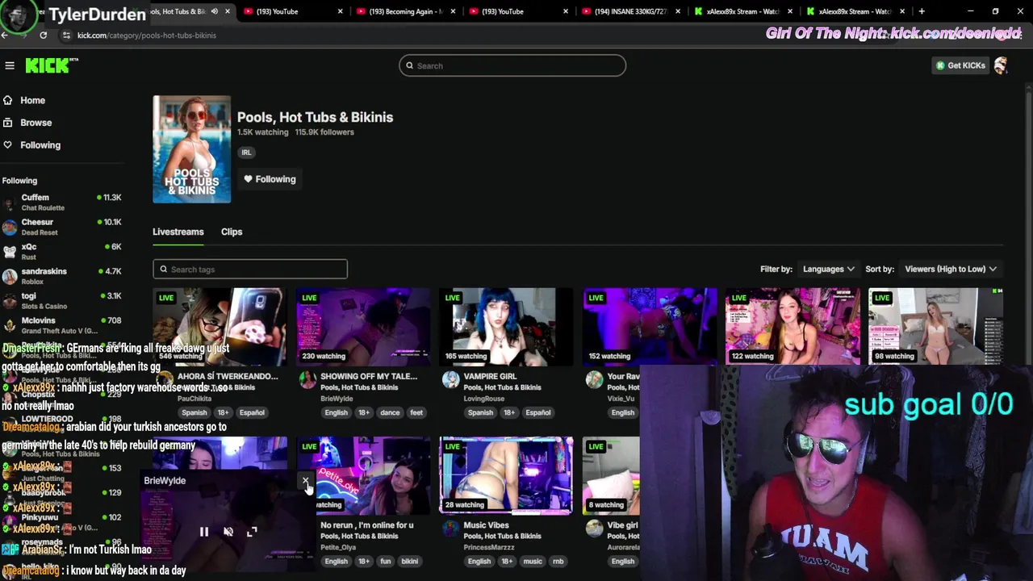
Task: Open the thumbnail with 122 watching
Action: 793,326
